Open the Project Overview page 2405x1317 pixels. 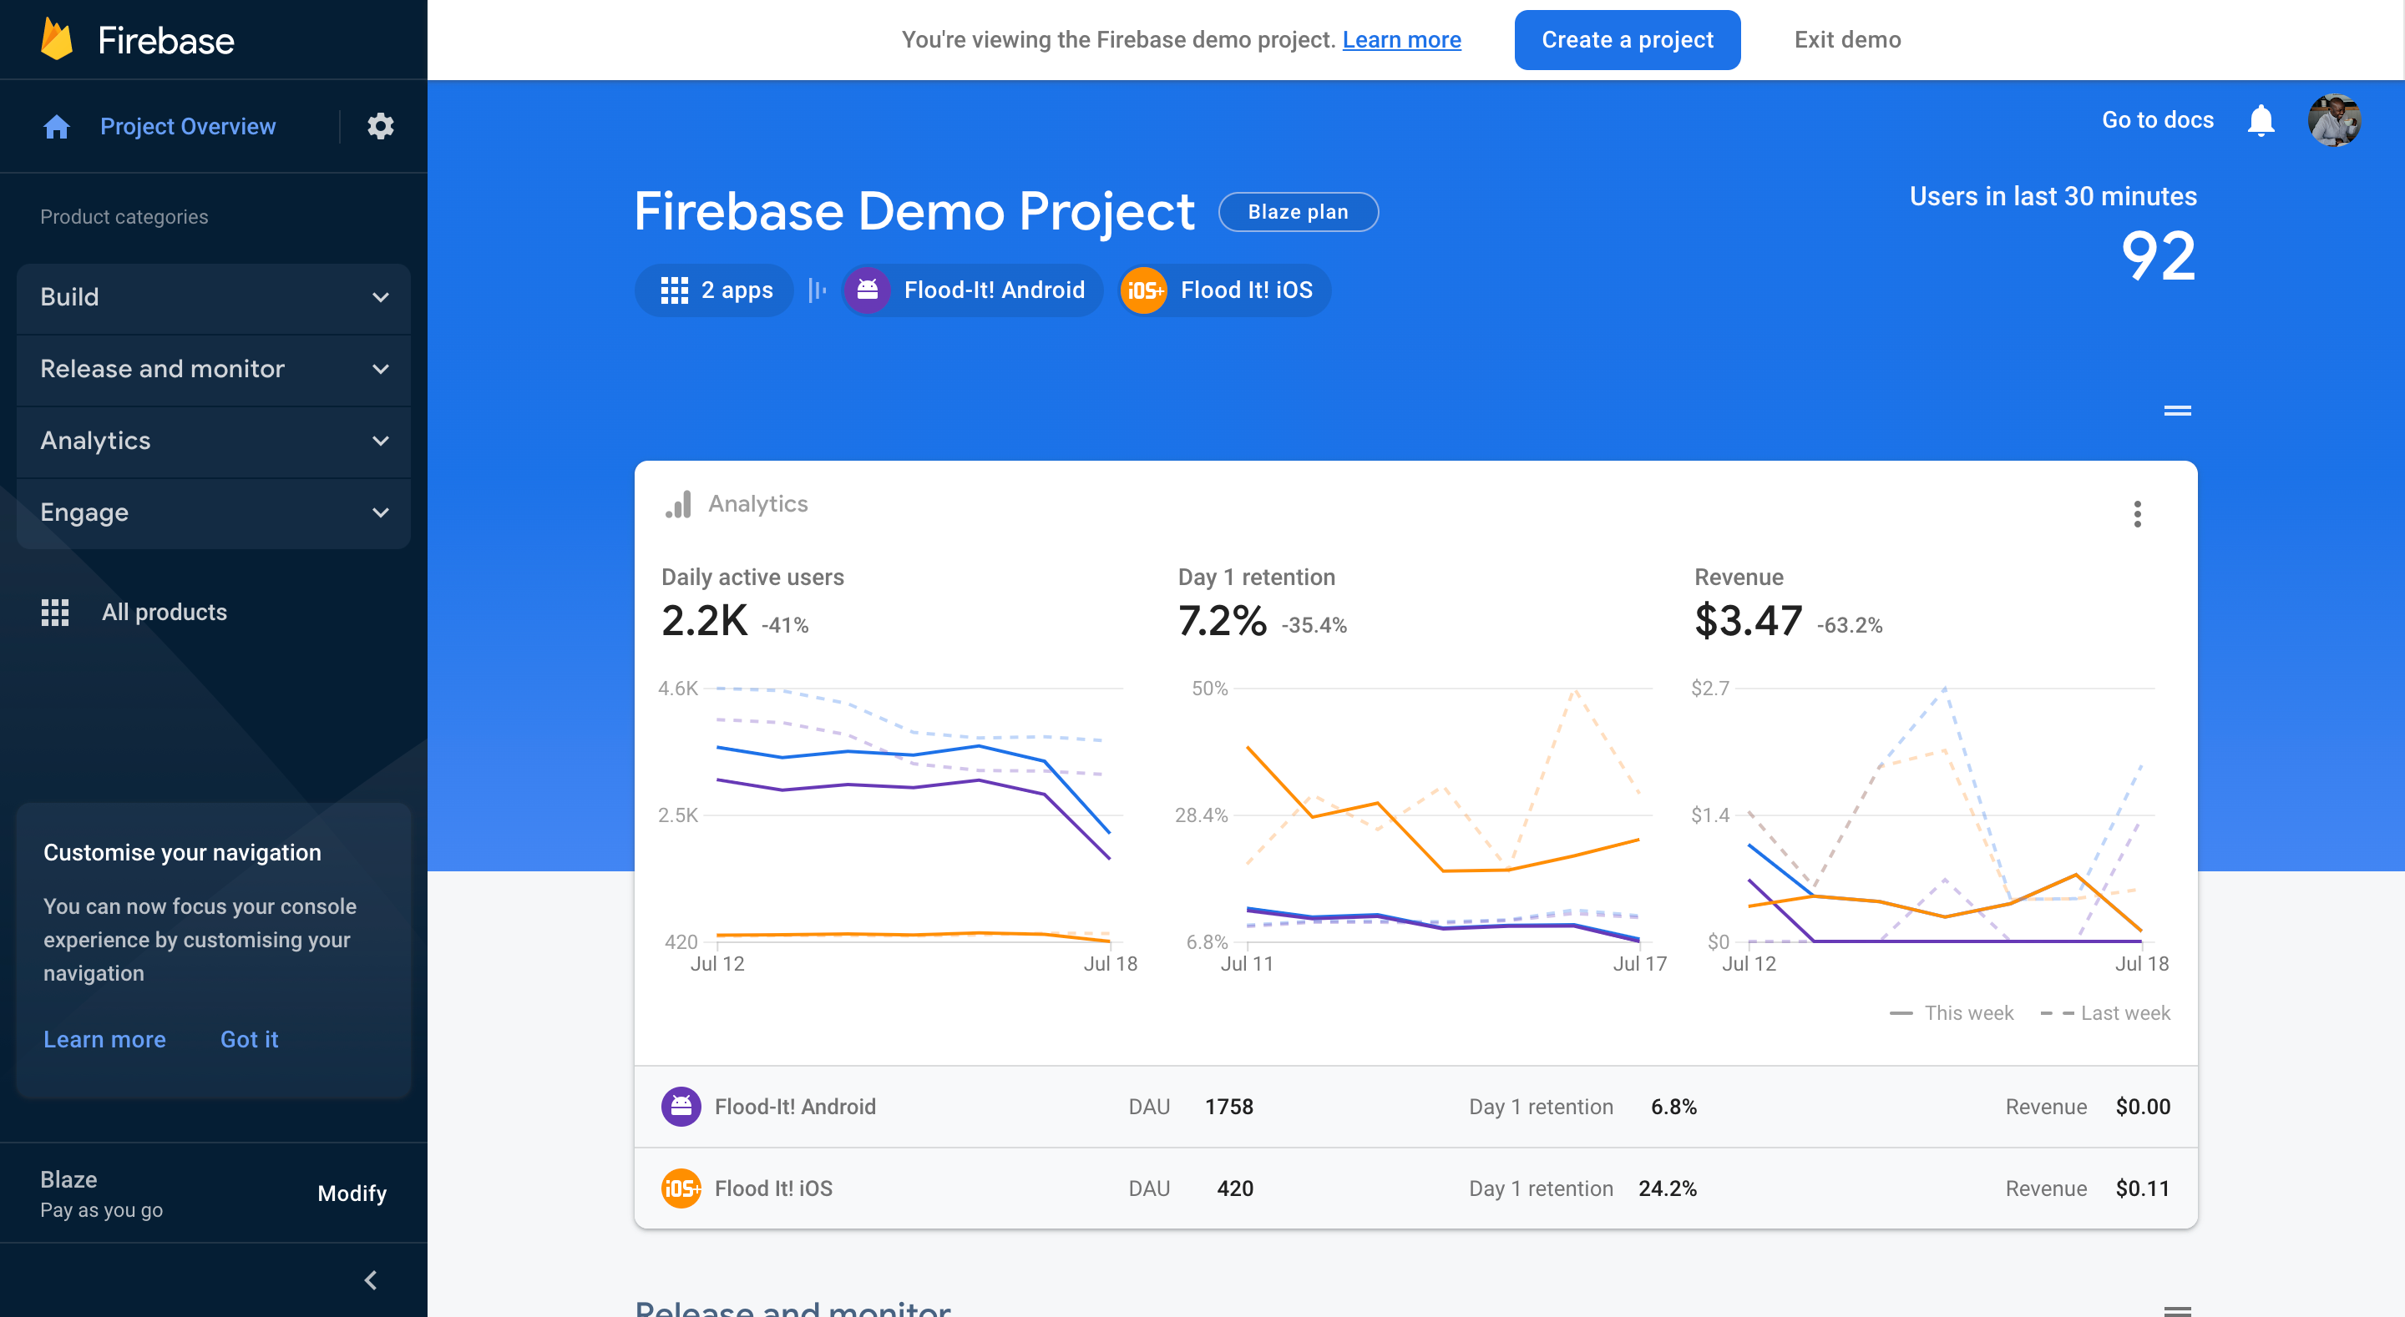pos(188,126)
